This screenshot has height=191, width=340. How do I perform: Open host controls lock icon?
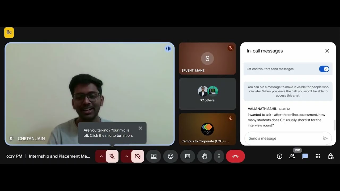coord(330,156)
